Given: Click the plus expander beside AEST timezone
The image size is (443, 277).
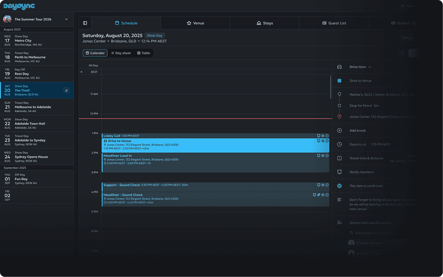Looking at the screenshot, I should pos(81,72).
